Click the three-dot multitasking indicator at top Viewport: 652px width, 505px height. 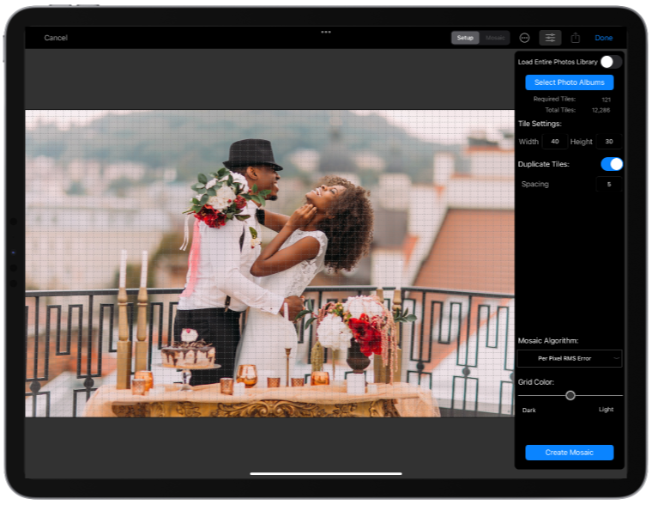pyautogui.click(x=326, y=32)
